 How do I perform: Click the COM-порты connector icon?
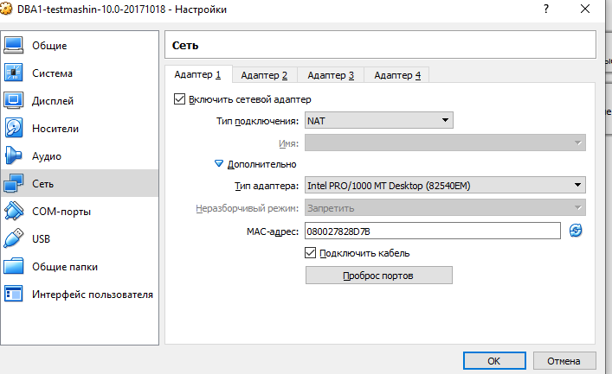point(14,212)
